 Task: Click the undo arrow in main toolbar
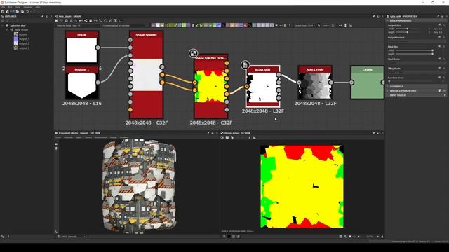tap(27, 12)
